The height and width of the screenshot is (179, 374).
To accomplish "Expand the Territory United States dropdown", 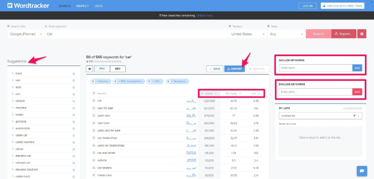I will click(x=248, y=34).
